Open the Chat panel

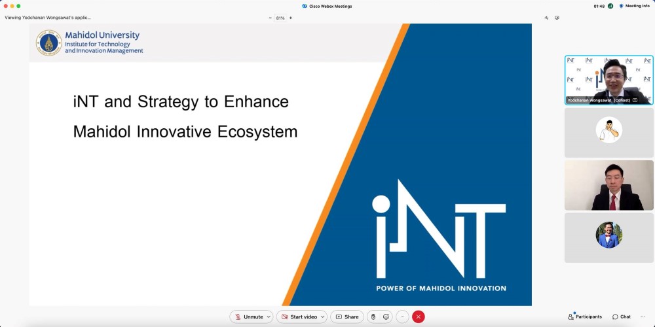point(621,317)
